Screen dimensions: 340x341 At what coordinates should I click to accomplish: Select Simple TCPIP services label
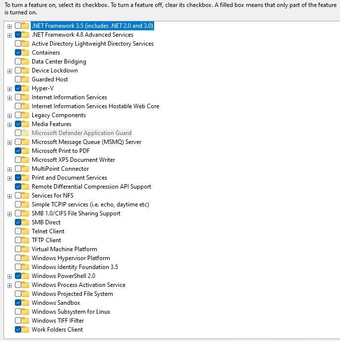[90, 205]
